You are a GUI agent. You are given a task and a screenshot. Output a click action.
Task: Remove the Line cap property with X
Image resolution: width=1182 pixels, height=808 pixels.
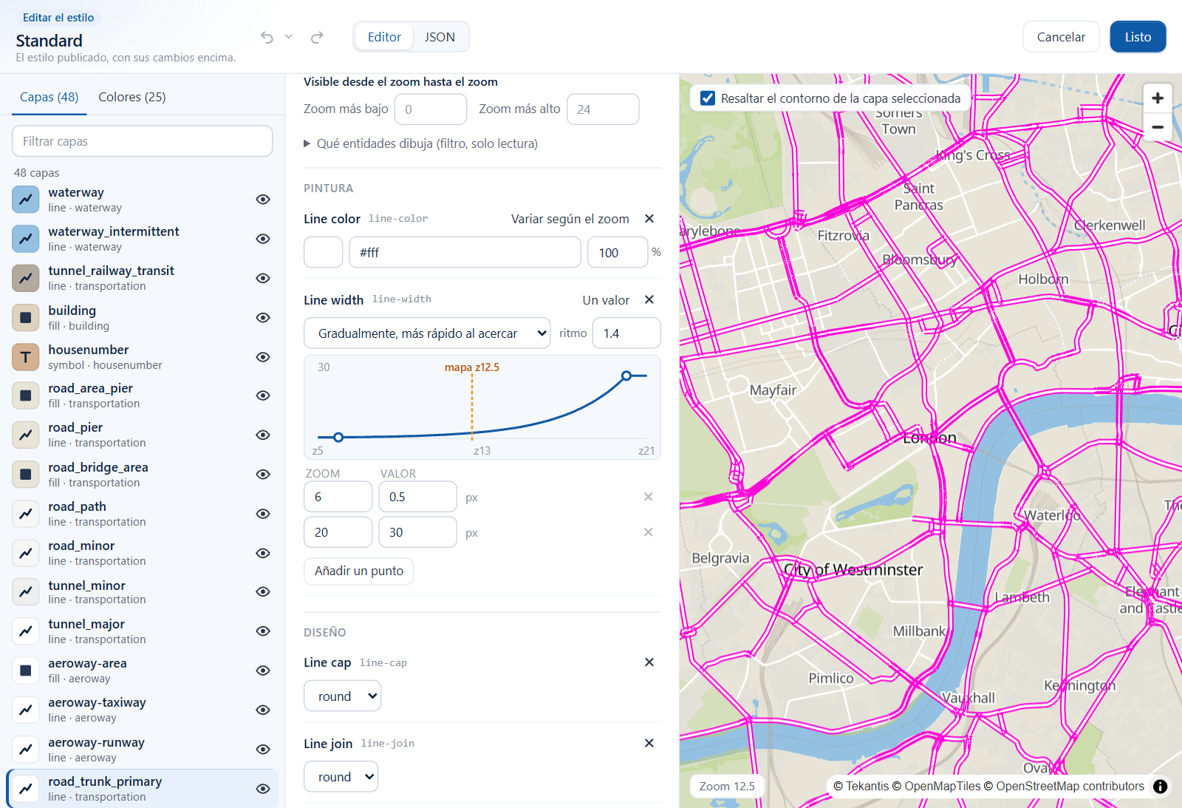point(649,662)
